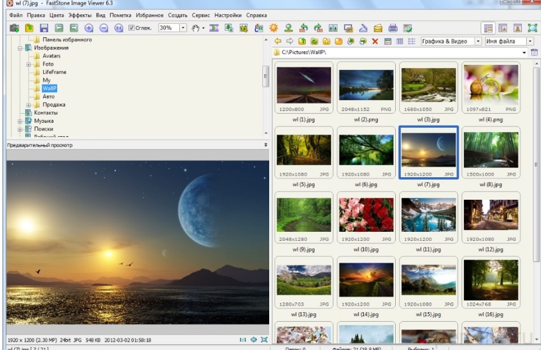Open the Файл menu
The height and width of the screenshot is (350, 541).
[x=16, y=15]
